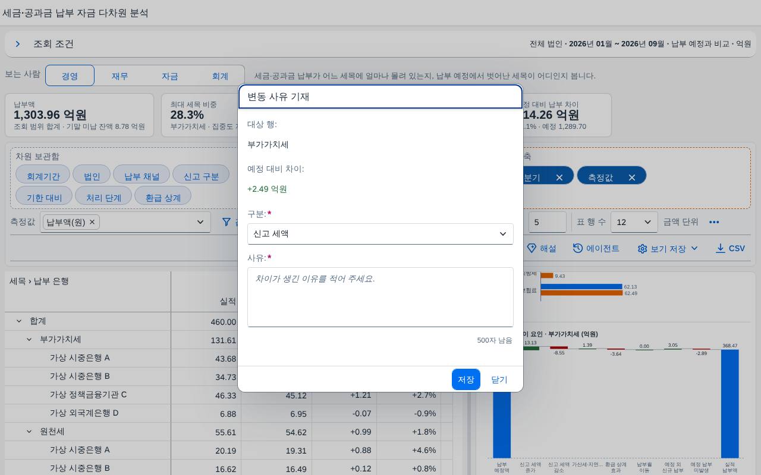761x475 pixels.
Task: Select the 회계기간 dimension chip
Action: coord(43,176)
